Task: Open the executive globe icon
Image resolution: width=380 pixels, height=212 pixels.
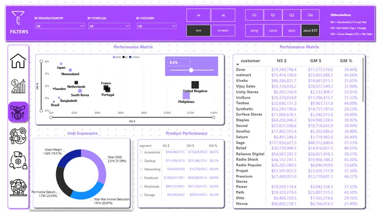Action: (x=18, y=187)
